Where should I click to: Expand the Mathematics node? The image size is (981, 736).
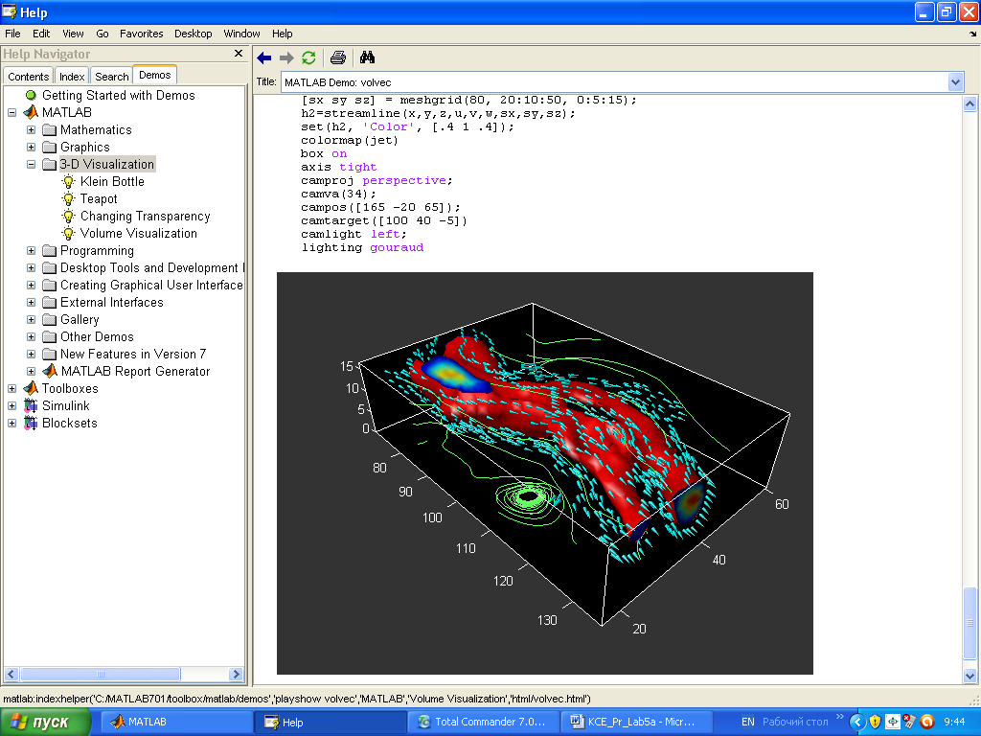(31, 129)
